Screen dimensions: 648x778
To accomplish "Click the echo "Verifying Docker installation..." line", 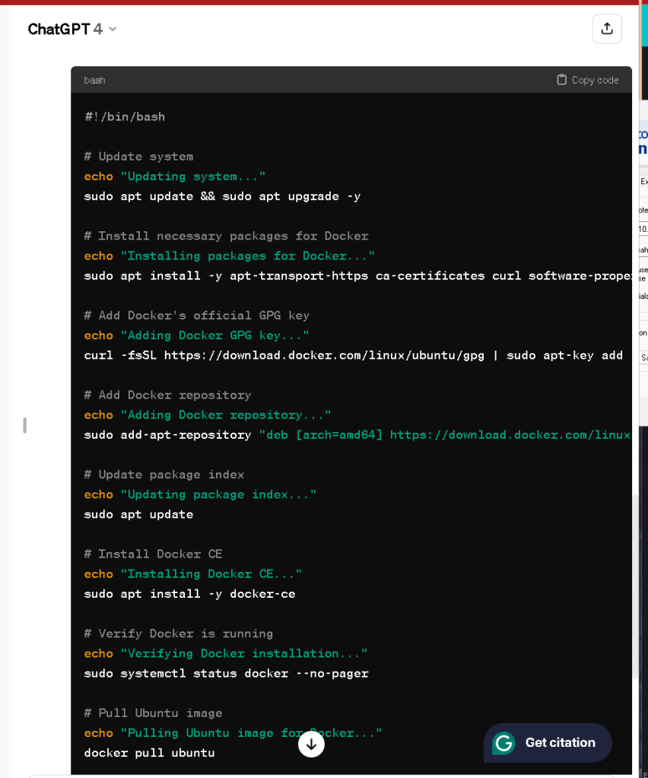I will 226,653.
